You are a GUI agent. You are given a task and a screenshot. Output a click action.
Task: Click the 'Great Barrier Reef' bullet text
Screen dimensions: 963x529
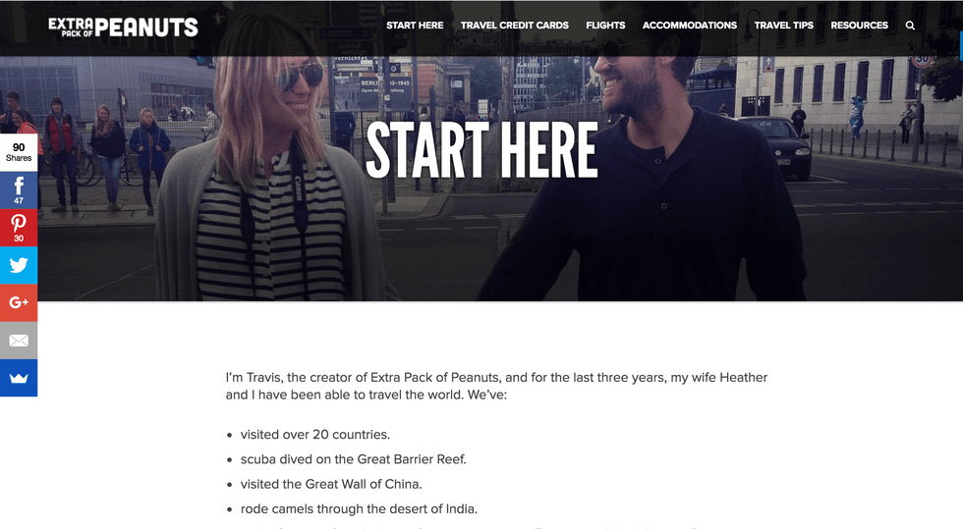coord(353,459)
